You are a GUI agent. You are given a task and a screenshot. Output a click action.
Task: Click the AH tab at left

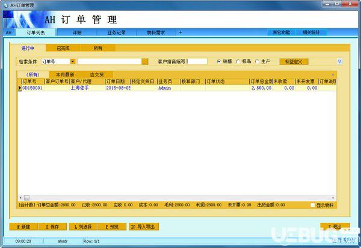(9, 33)
